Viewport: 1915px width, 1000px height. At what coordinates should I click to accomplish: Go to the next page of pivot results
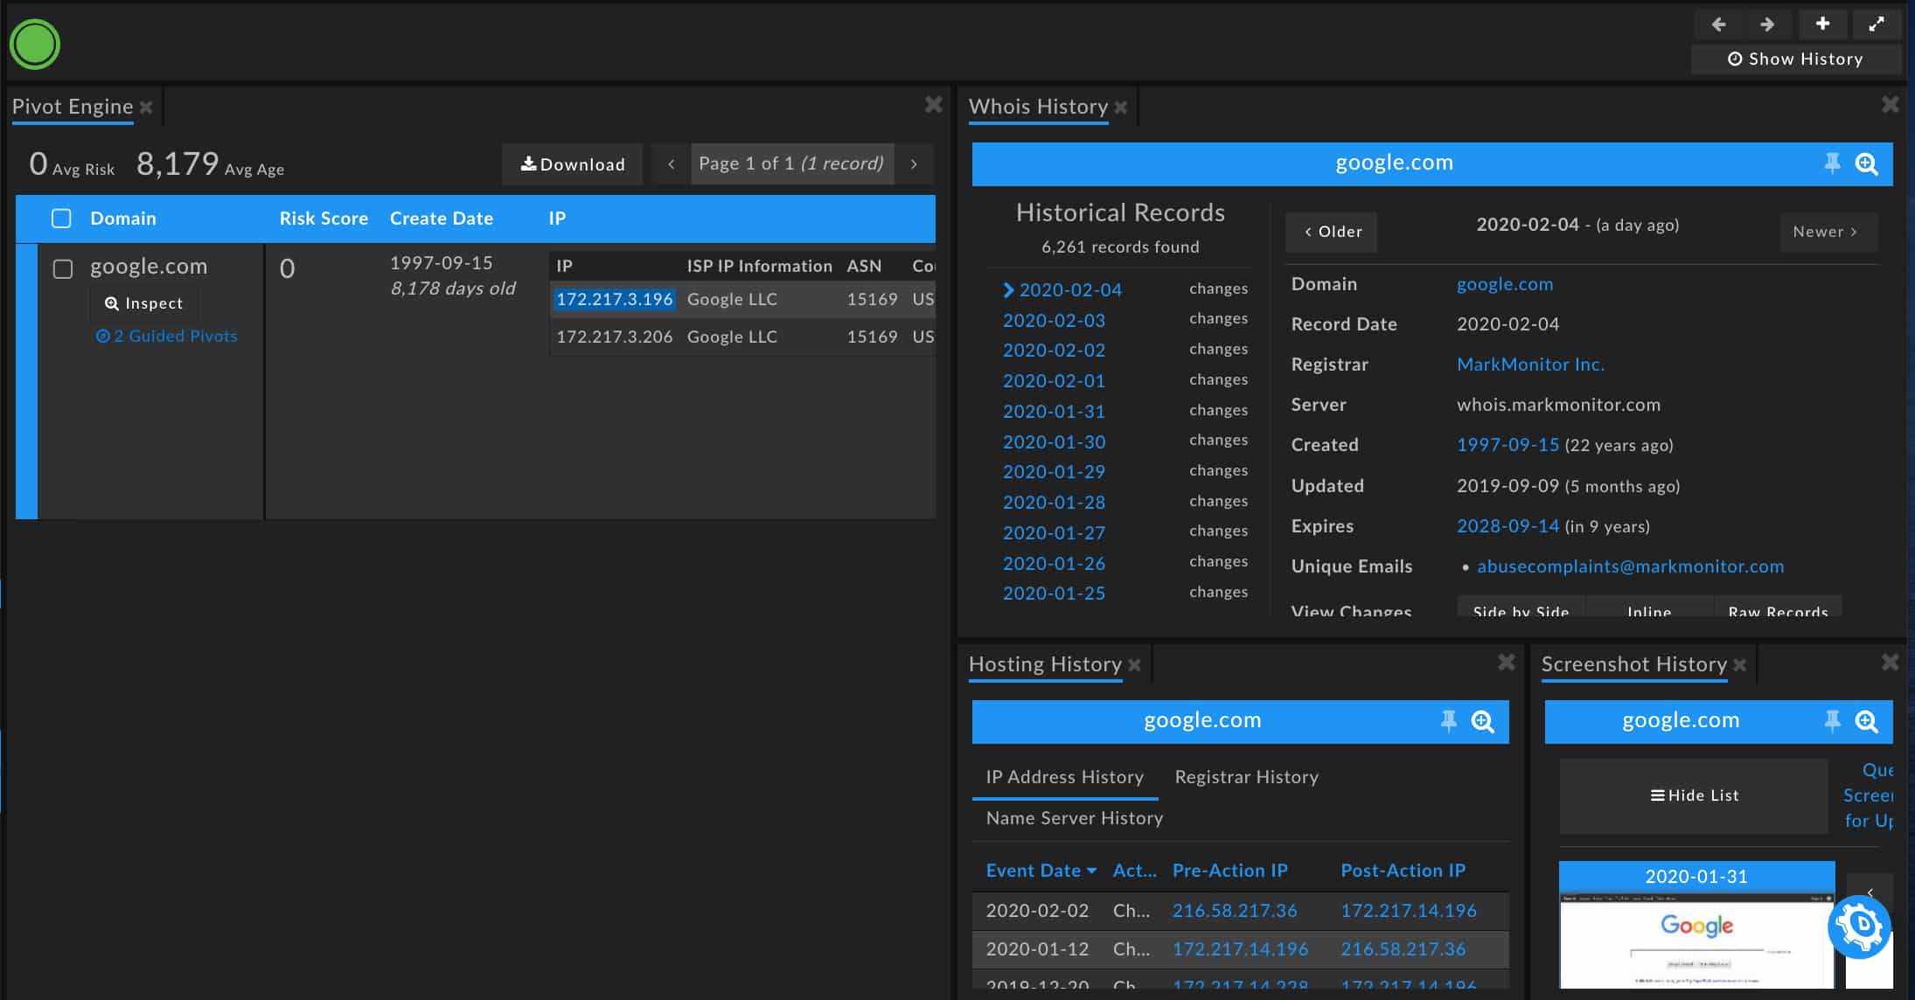tap(914, 164)
